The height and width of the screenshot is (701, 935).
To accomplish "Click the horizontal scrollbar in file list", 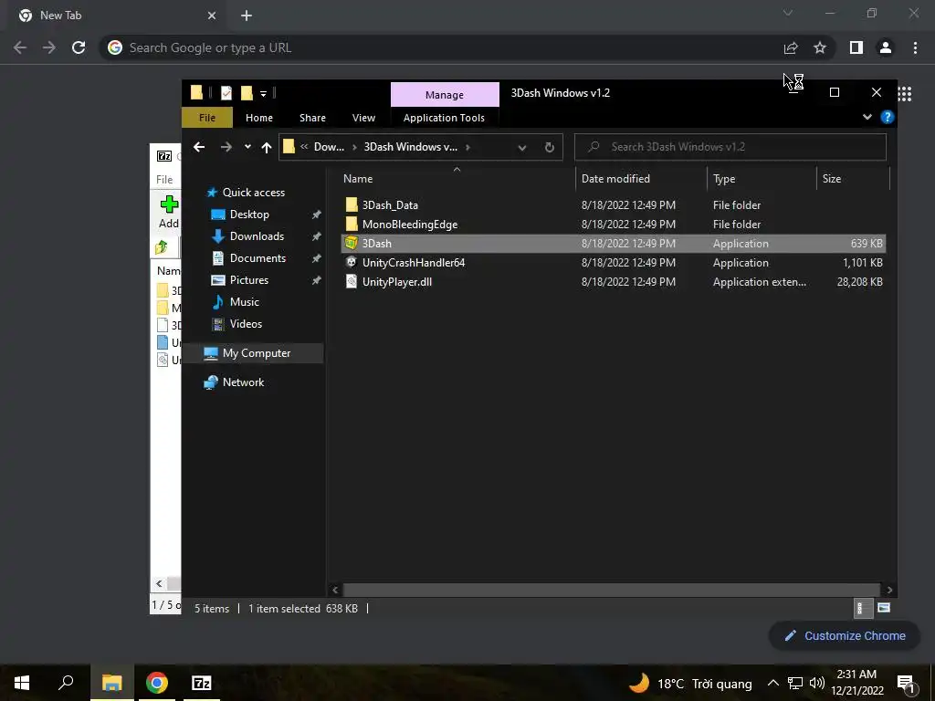I will click(x=612, y=590).
